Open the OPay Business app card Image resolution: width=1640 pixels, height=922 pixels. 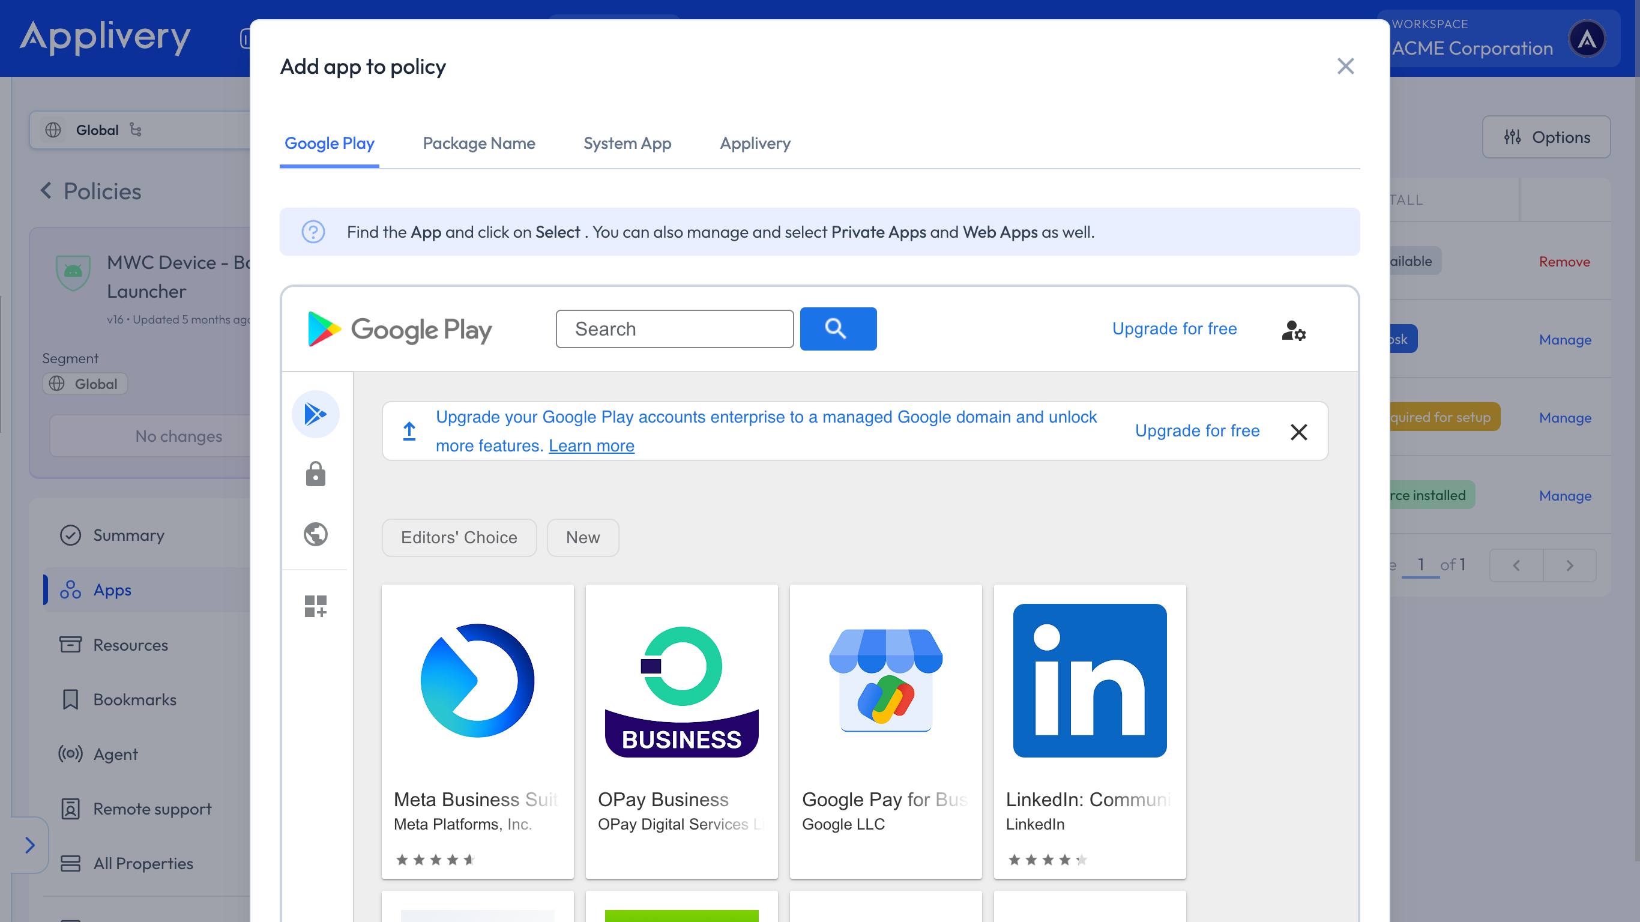681,731
